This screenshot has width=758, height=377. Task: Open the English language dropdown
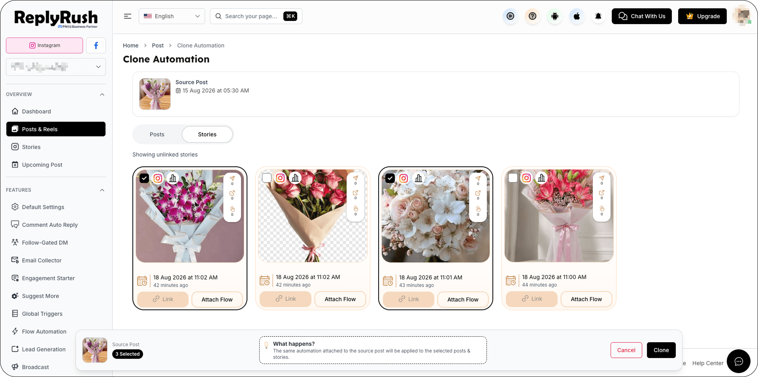click(x=172, y=16)
